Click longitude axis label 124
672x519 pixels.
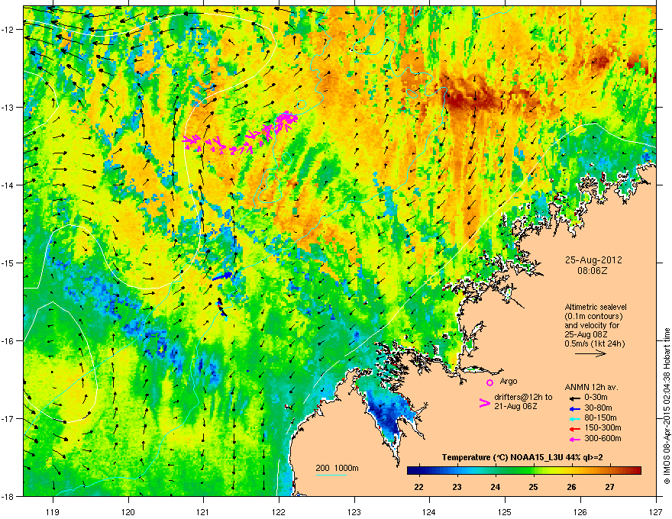tap(429, 511)
